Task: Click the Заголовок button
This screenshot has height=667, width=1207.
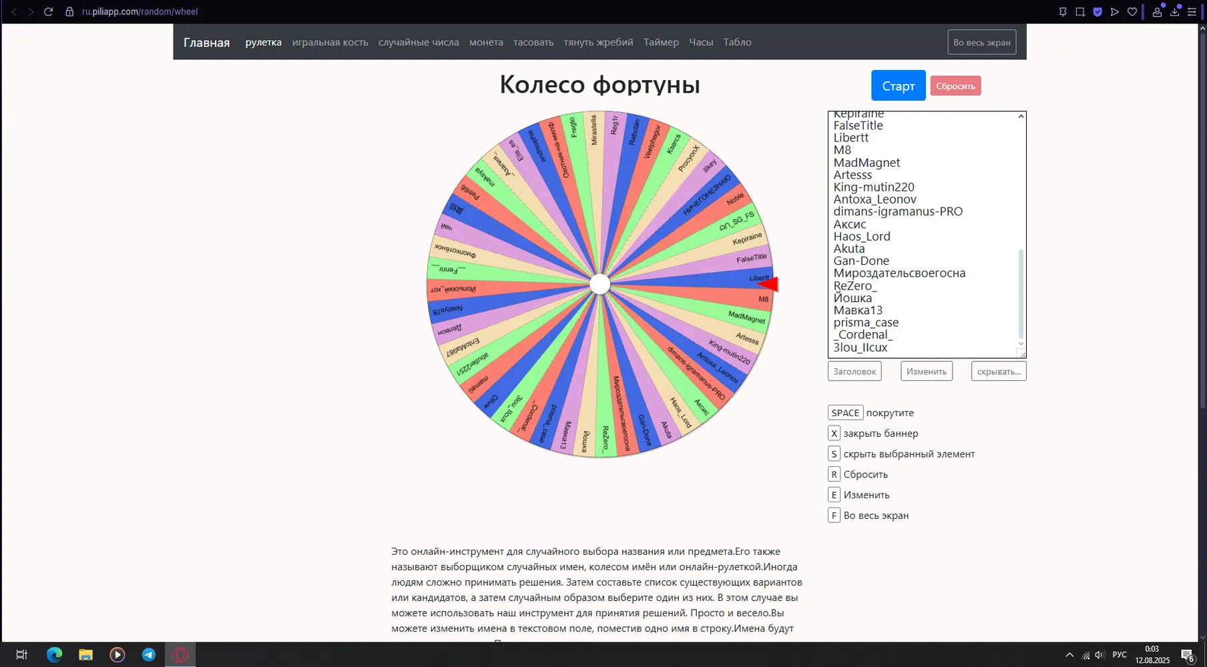Action: [x=855, y=372]
